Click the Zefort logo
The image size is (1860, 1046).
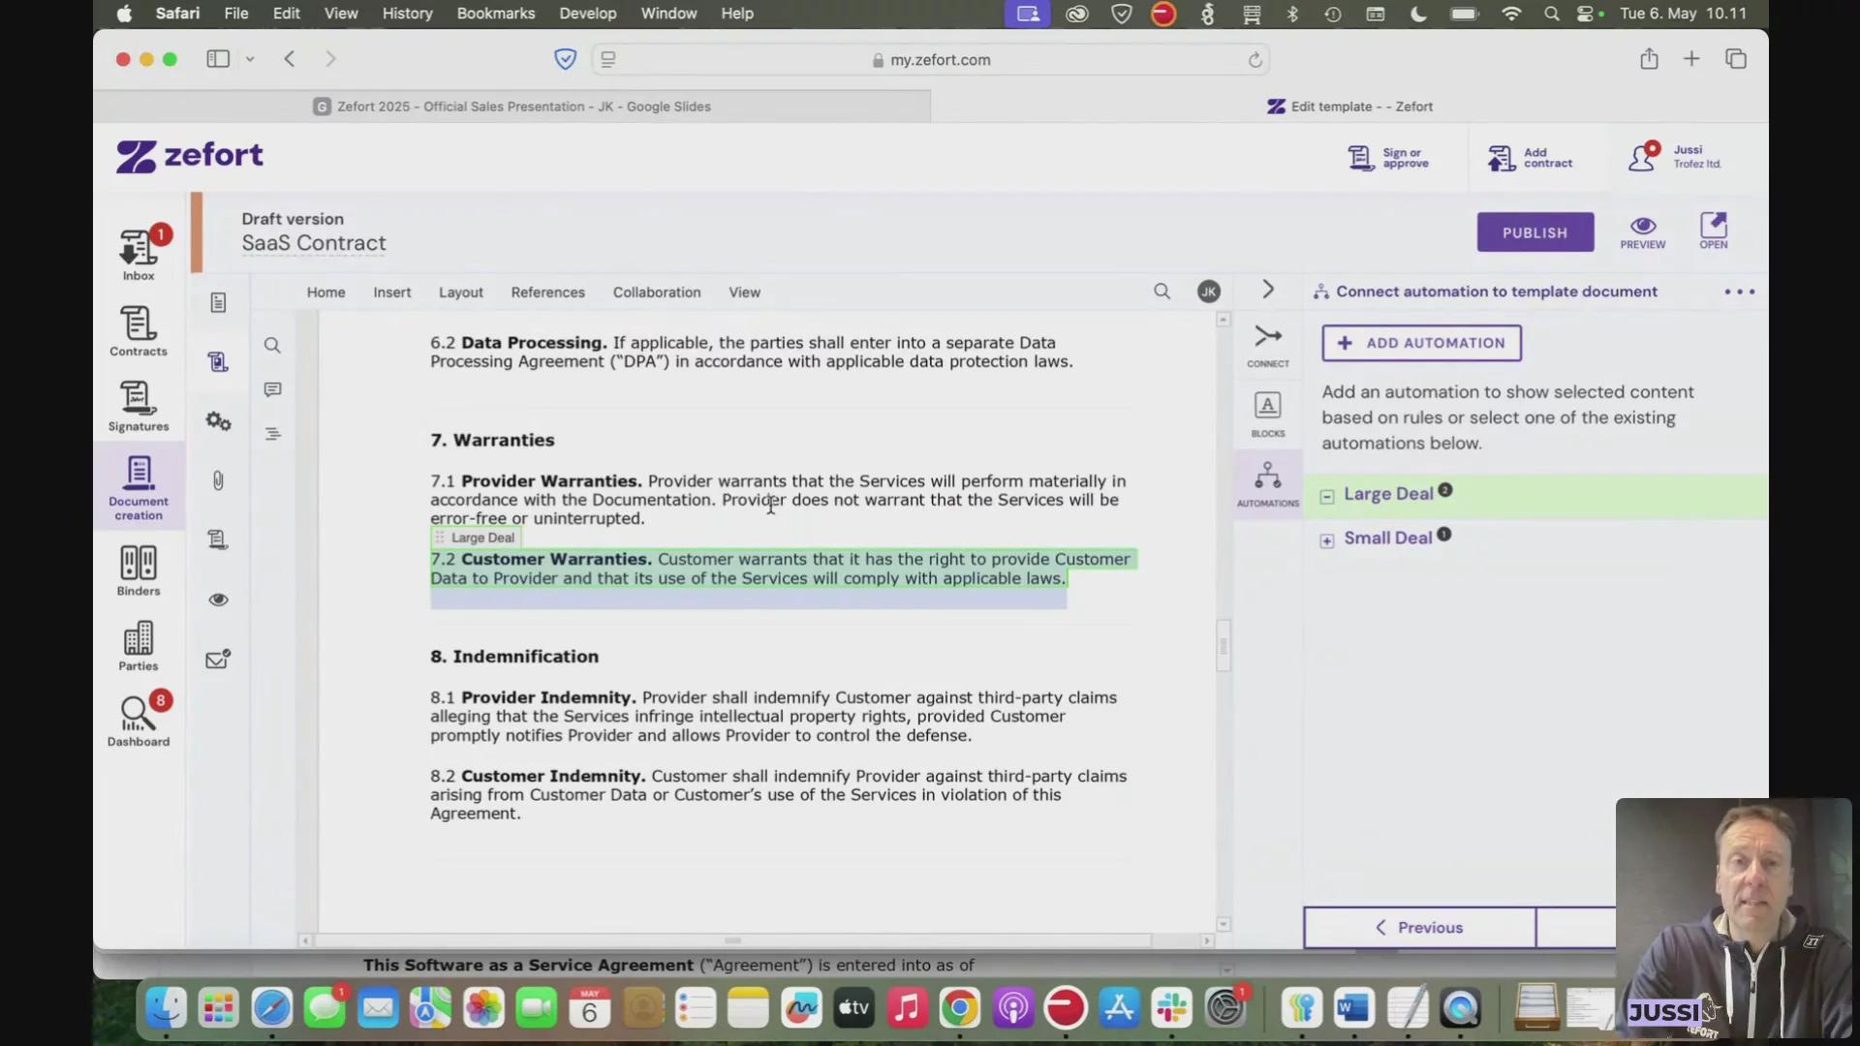pos(190,156)
